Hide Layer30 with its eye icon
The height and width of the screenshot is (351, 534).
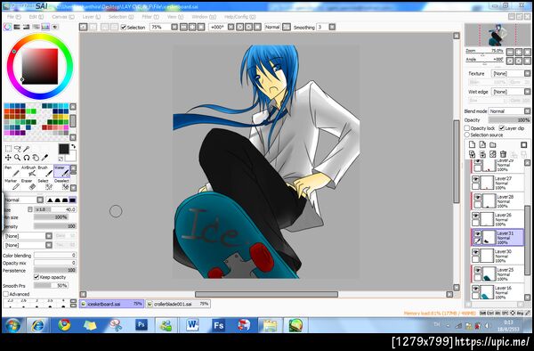point(475,252)
